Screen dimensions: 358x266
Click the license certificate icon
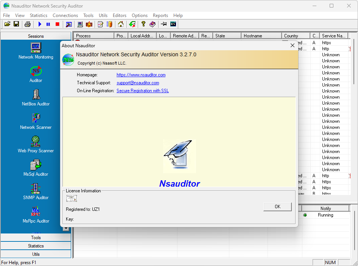click(x=72, y=198)
